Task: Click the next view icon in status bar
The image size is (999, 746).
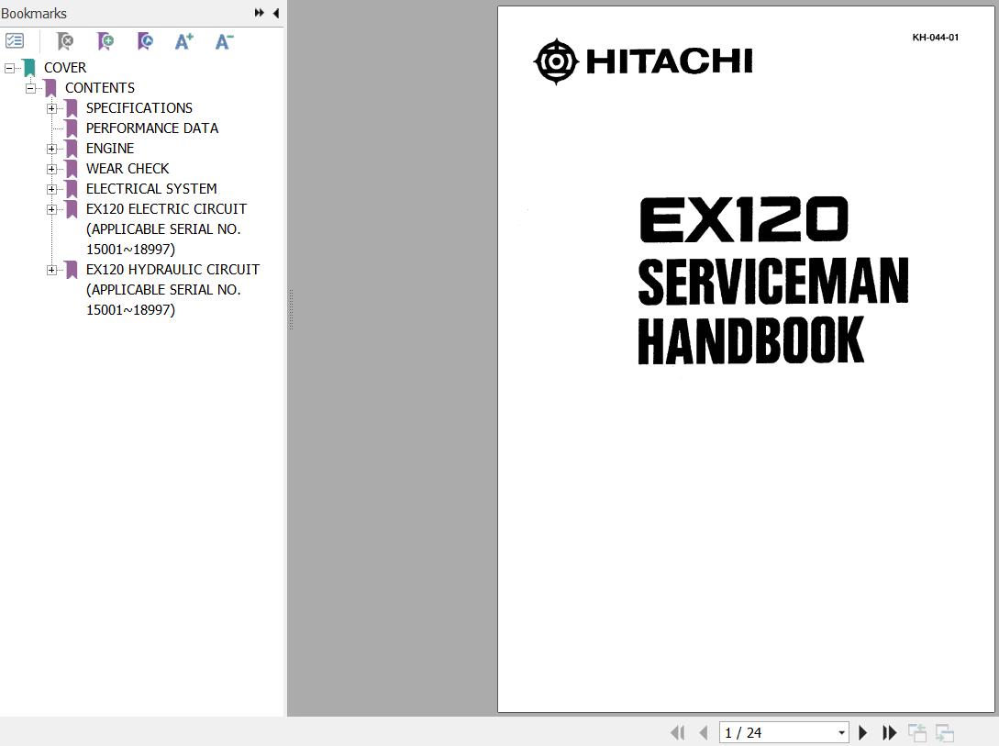Action: (x=944, y=733)
